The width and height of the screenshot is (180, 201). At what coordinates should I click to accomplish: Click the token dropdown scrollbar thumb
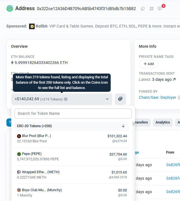[134, 124]
